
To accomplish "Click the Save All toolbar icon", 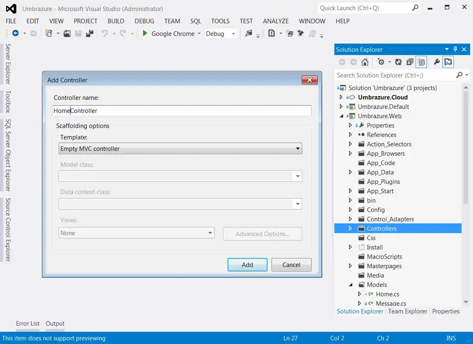I will click(90, 33).
